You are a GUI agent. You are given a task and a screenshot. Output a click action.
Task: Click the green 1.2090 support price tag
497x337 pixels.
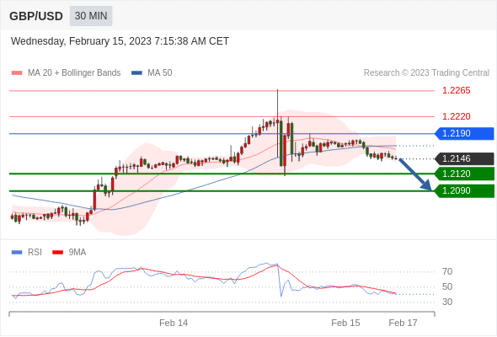click(464, 191)
